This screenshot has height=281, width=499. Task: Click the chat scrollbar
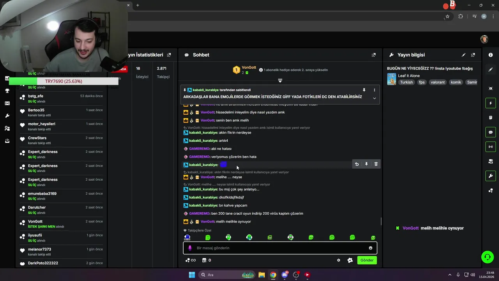(x=381, y=221)
